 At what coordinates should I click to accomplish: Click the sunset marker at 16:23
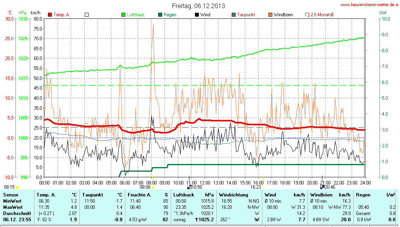tap(263, 187)
